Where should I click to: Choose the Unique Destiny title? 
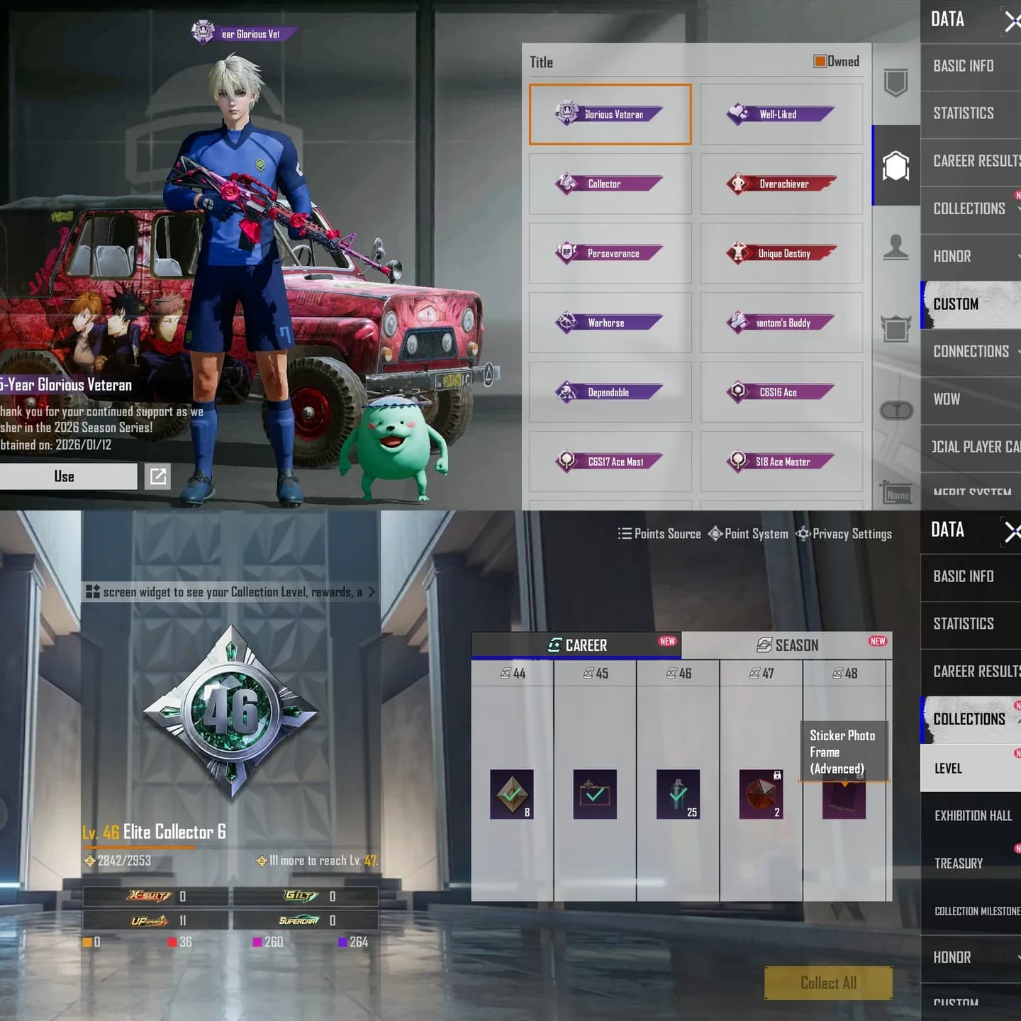point(781,253)
